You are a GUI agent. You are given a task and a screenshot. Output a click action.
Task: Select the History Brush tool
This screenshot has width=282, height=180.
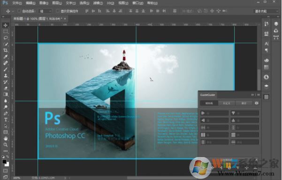(6, 82)
